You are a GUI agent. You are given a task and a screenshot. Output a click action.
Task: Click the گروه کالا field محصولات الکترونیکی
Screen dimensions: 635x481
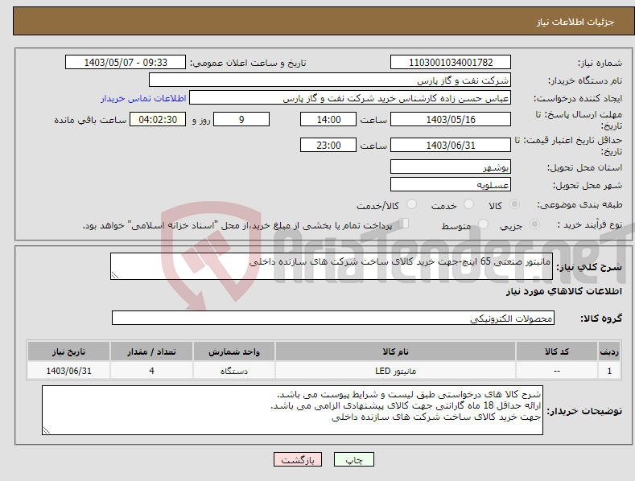click(333, 318)
